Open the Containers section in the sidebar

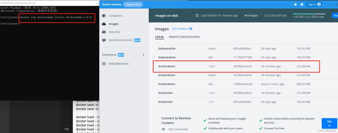pos(115,16)
